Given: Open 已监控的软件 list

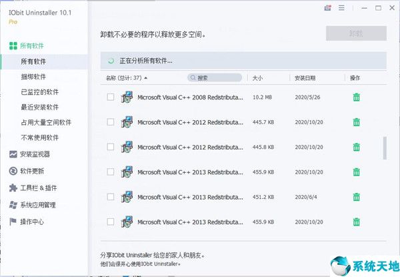Looking at the screenshot, I should tap(39, 92).
